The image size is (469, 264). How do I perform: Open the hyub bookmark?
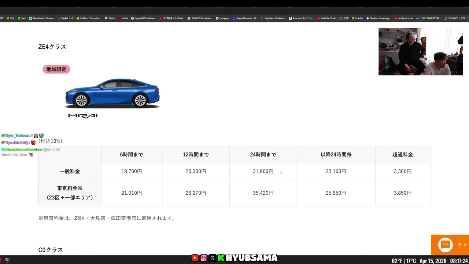click(22, 18)
